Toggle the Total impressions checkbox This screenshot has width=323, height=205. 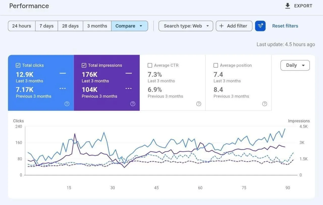(x=84, y=65)
